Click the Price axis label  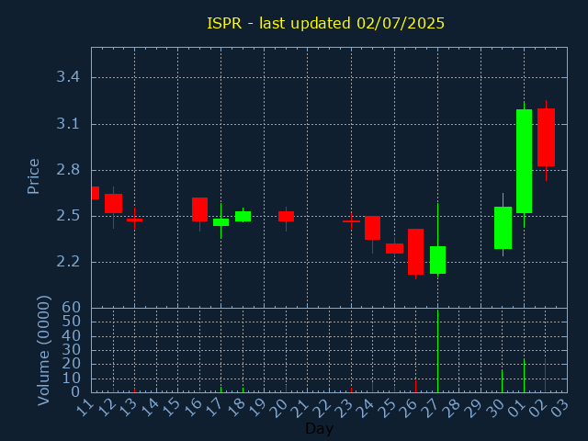[33, 176]
